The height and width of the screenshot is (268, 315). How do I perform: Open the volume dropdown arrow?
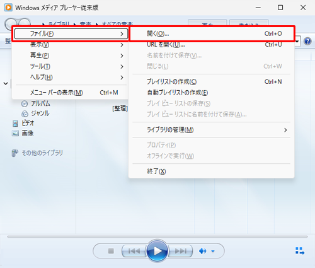click(x=213, y=251)
